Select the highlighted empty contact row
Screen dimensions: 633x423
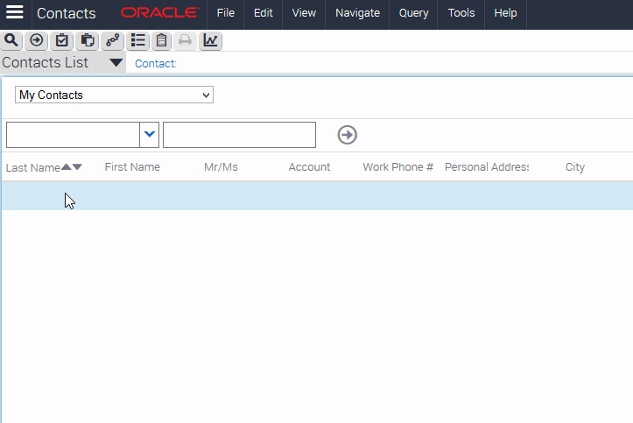(x=317, y=196)
